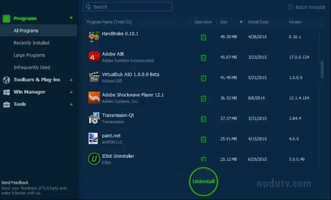Image resolution: width=331 pixels, height=200 pixels.
Task: Click the 3/23/2015 install date
Action: point(257,57)
